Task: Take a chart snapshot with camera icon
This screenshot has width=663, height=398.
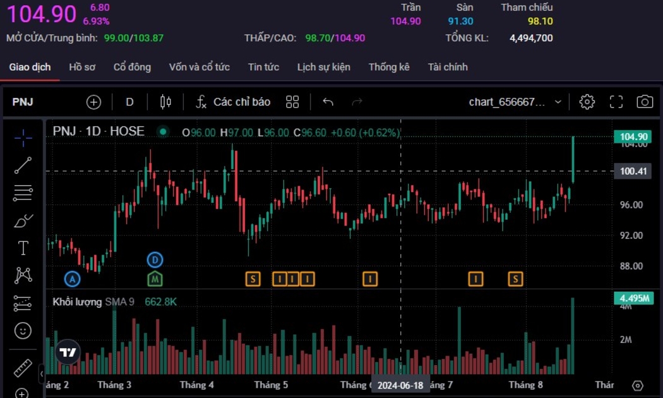Action: click(x=644, y=102)
